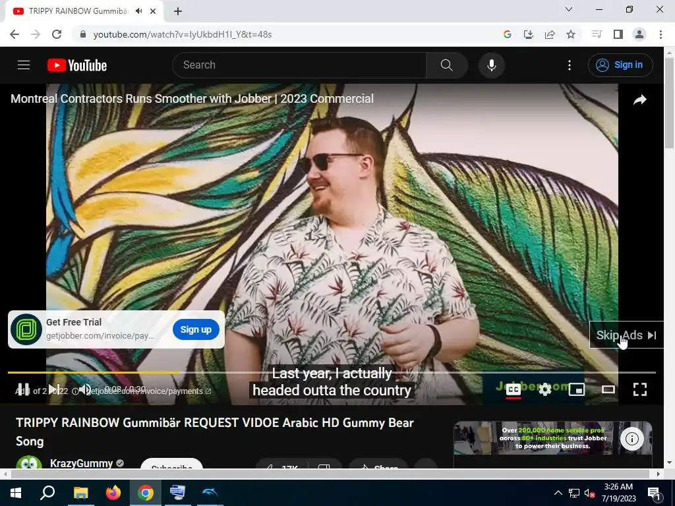Toggle closed captions off

[x=513, y=389]
